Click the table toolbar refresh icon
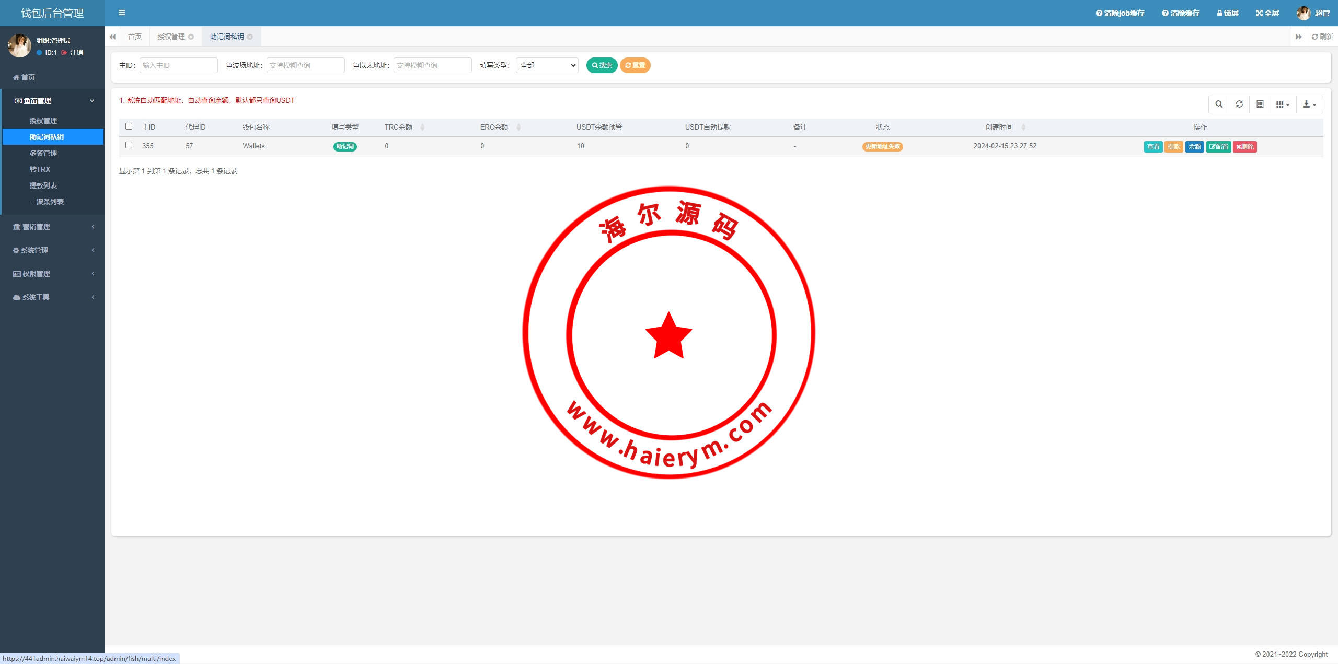 pos(1239,104)
